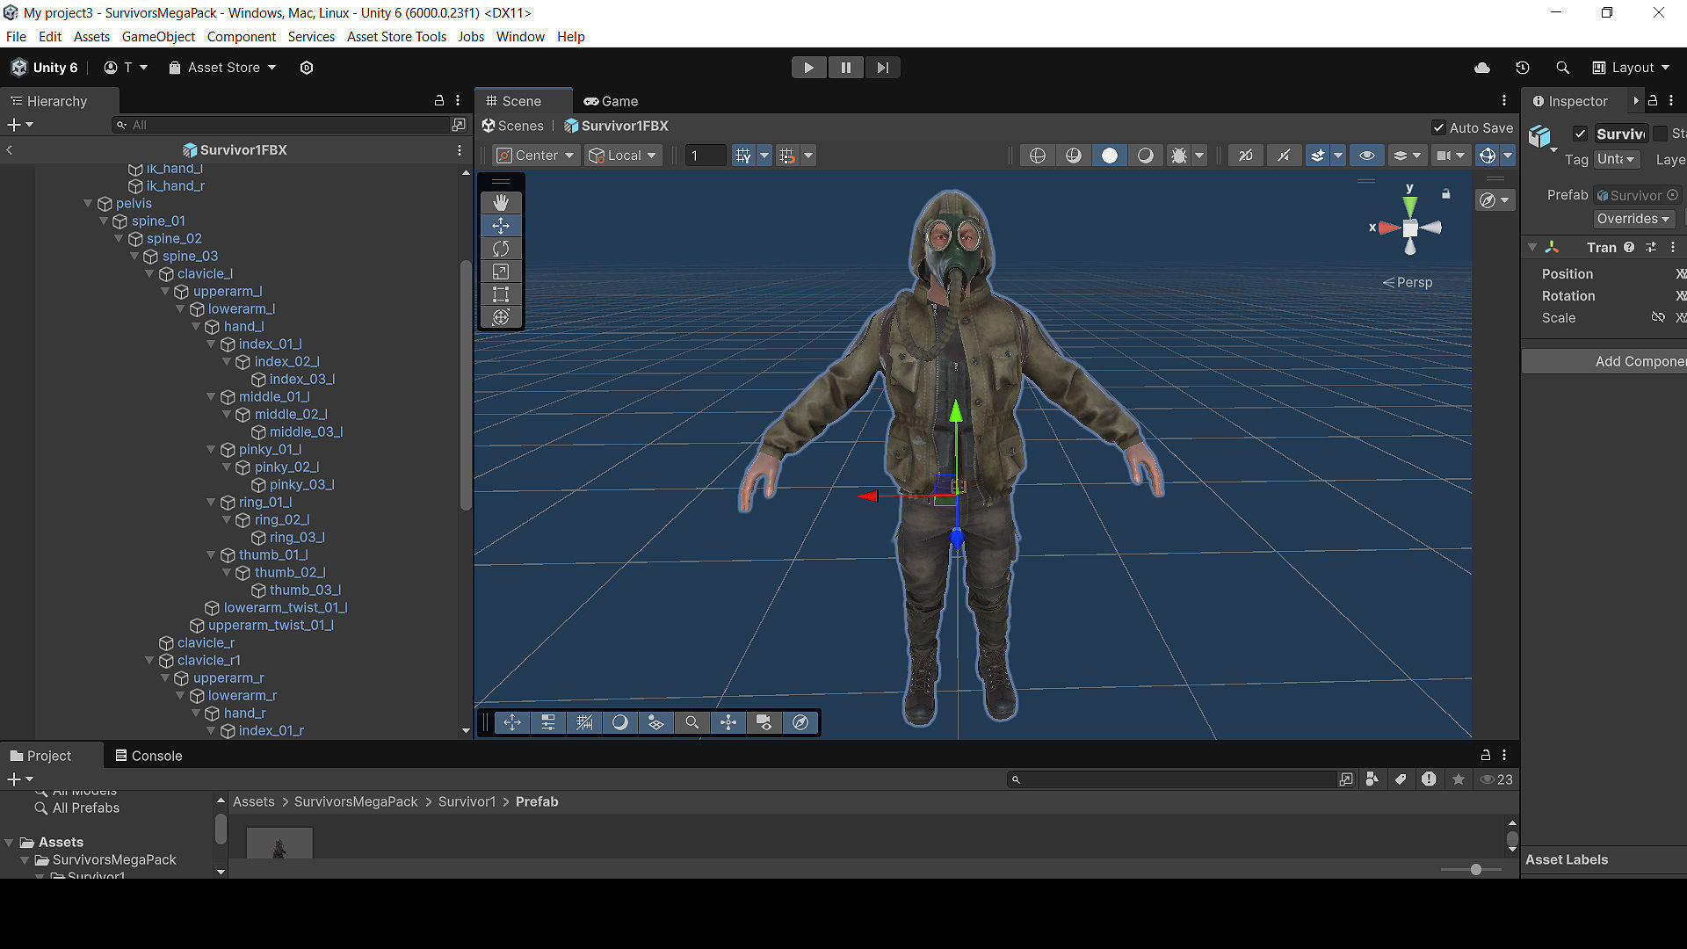Select lowerarm_twist_01_l in Hierarchy
1687x949 pixels.
click(x=285, y=607)
